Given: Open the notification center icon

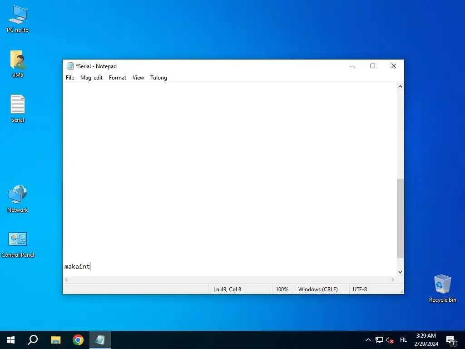Looking at the screenshot, I should point(451,340).
